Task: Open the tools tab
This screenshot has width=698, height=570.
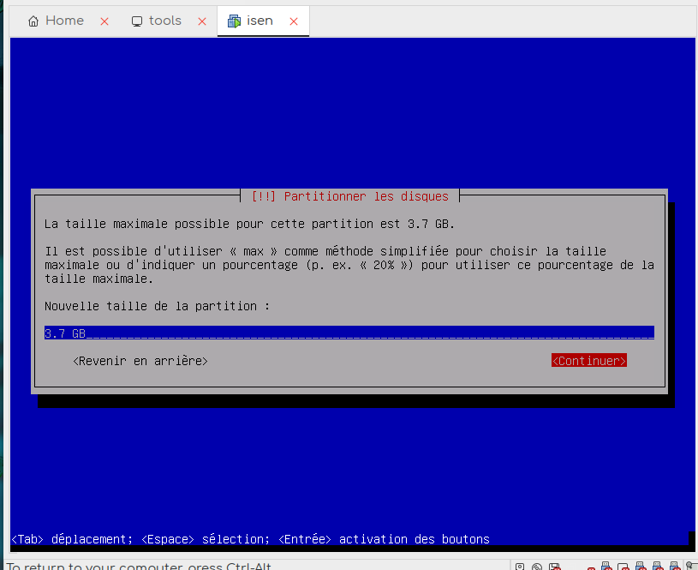Action: 164,21
